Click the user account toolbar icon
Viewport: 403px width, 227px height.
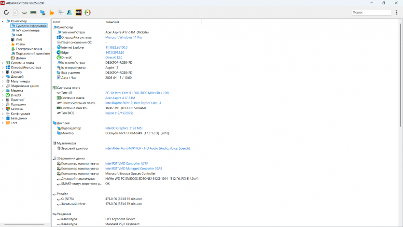click(x=69, y=12)
